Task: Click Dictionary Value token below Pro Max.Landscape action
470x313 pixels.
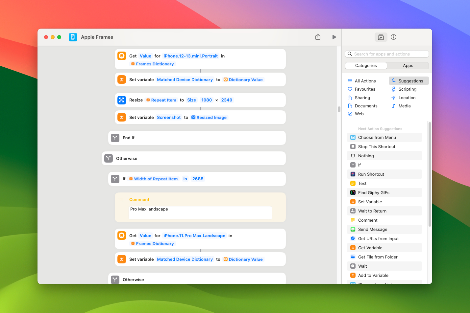Action: [243, 259]
